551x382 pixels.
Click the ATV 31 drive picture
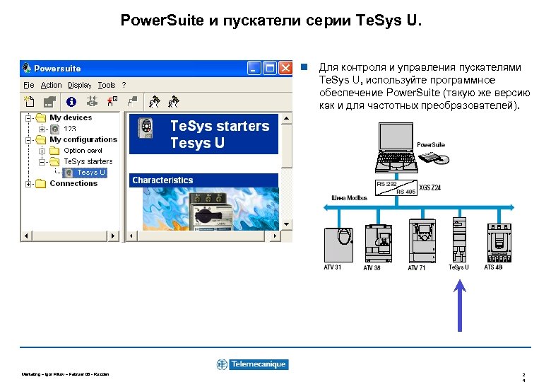pyautogui.click(x=338, y=245)
